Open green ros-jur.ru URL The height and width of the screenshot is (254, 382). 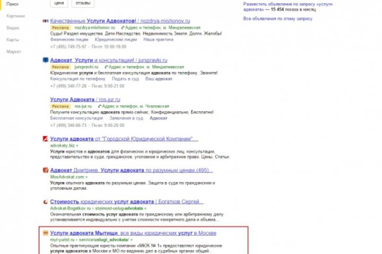[83, 106]
